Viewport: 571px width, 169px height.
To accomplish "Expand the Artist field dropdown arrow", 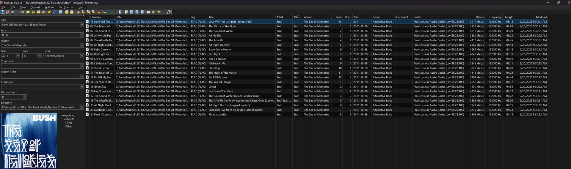I will tap(82, 35).
